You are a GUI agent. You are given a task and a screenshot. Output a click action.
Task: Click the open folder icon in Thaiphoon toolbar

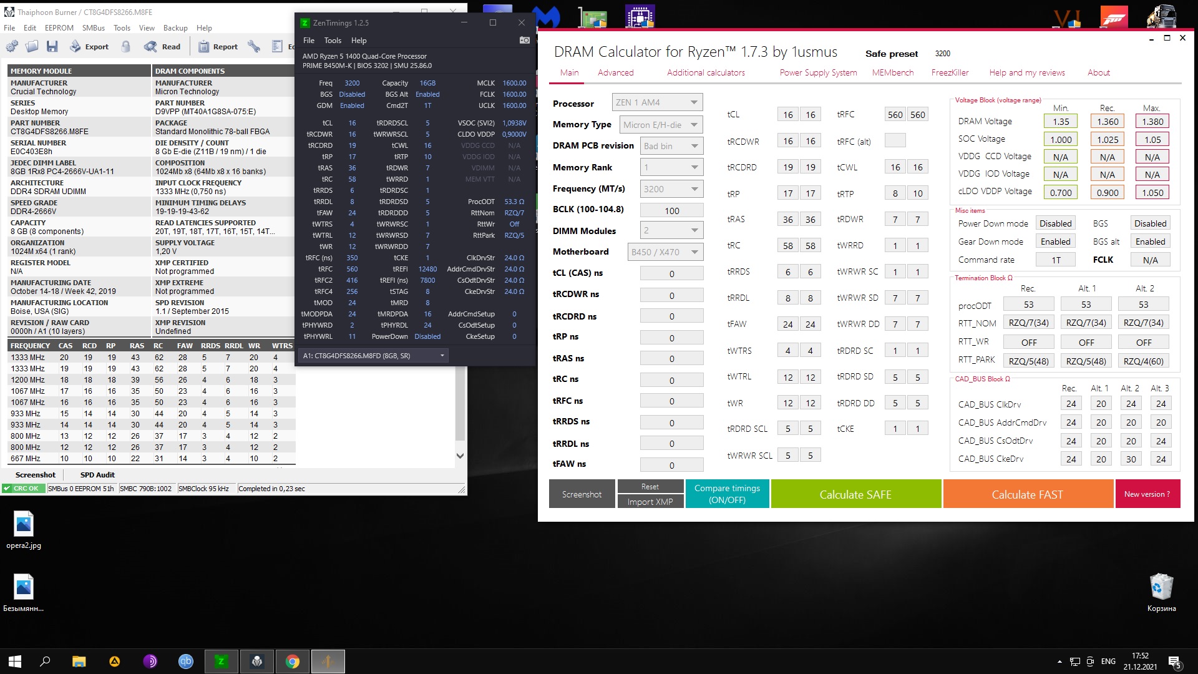click(32, 46)
